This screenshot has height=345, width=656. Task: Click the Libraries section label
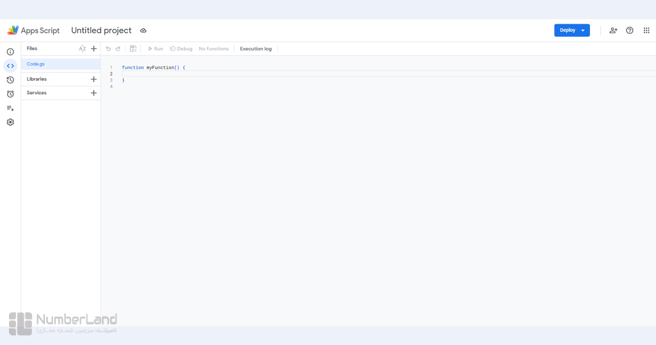click(x=37, y=79)
